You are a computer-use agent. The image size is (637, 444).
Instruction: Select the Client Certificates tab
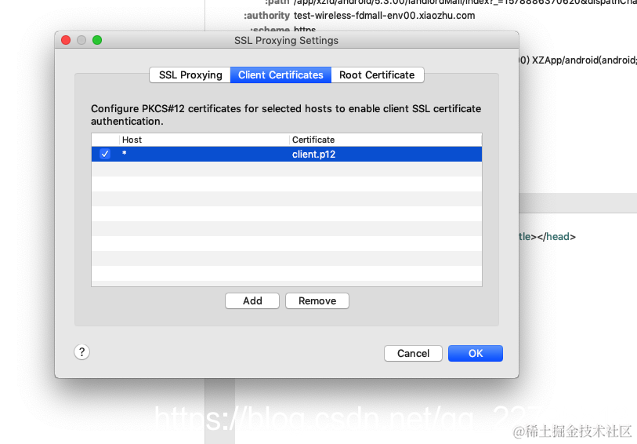[280, 75]
